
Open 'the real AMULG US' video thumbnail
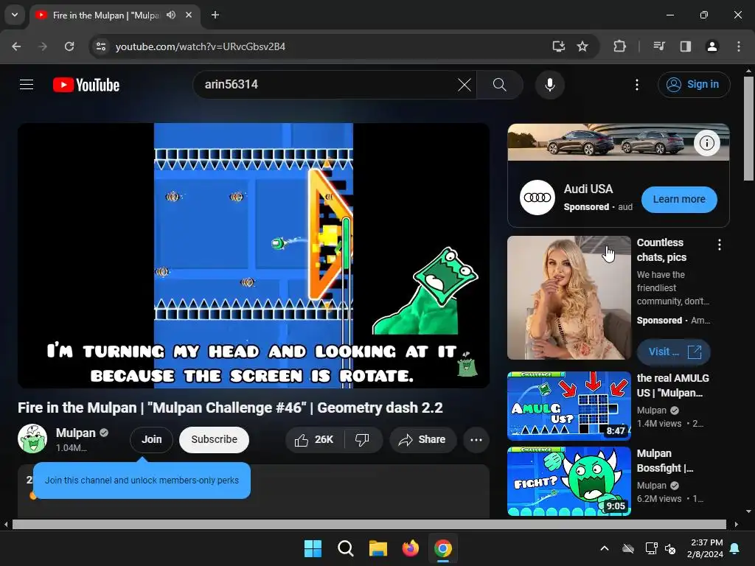click(x=569, y=406)
